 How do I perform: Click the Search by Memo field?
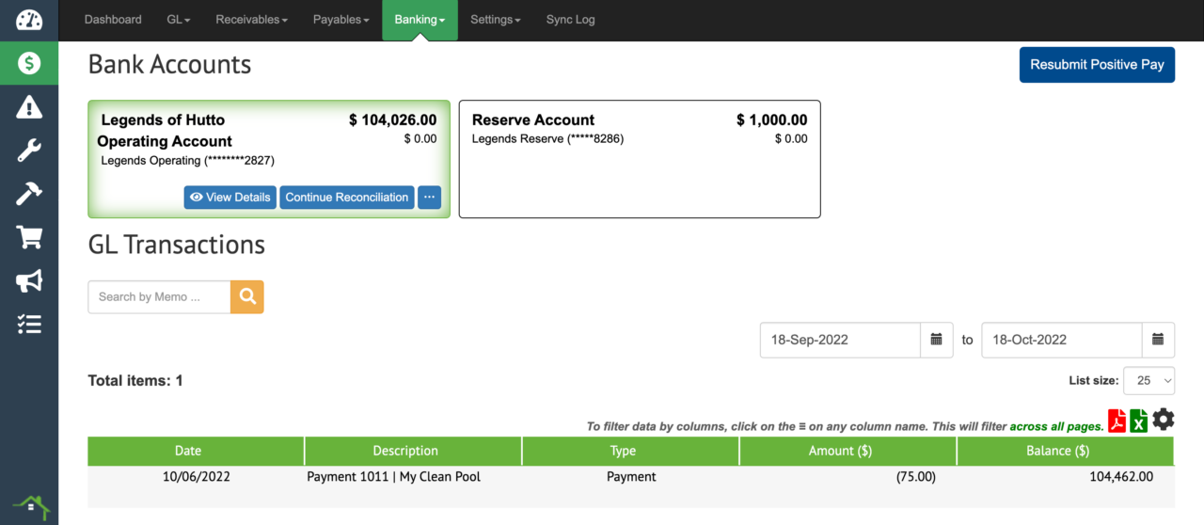(x=159, y=296)
